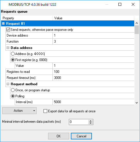This screenshot has width=140, height=142.
Task: Select the Request #1 row
Action: pos(68,24)
